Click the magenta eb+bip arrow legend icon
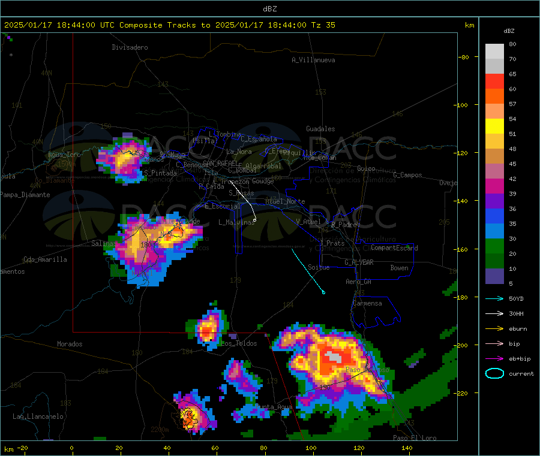The height and width of the screenshot is (456, 540). click(x=494, y=359)
